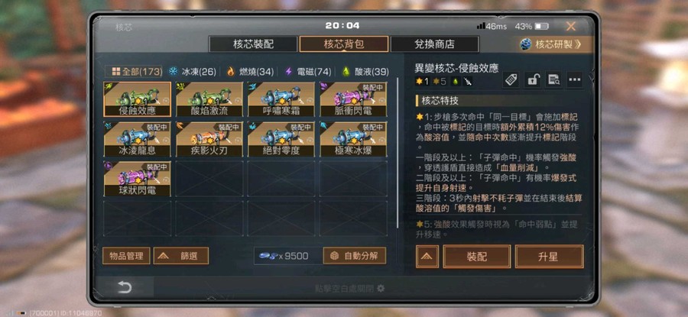
Task: Filter by 電磁 electric cores
Action: click(x=307, y=72)
